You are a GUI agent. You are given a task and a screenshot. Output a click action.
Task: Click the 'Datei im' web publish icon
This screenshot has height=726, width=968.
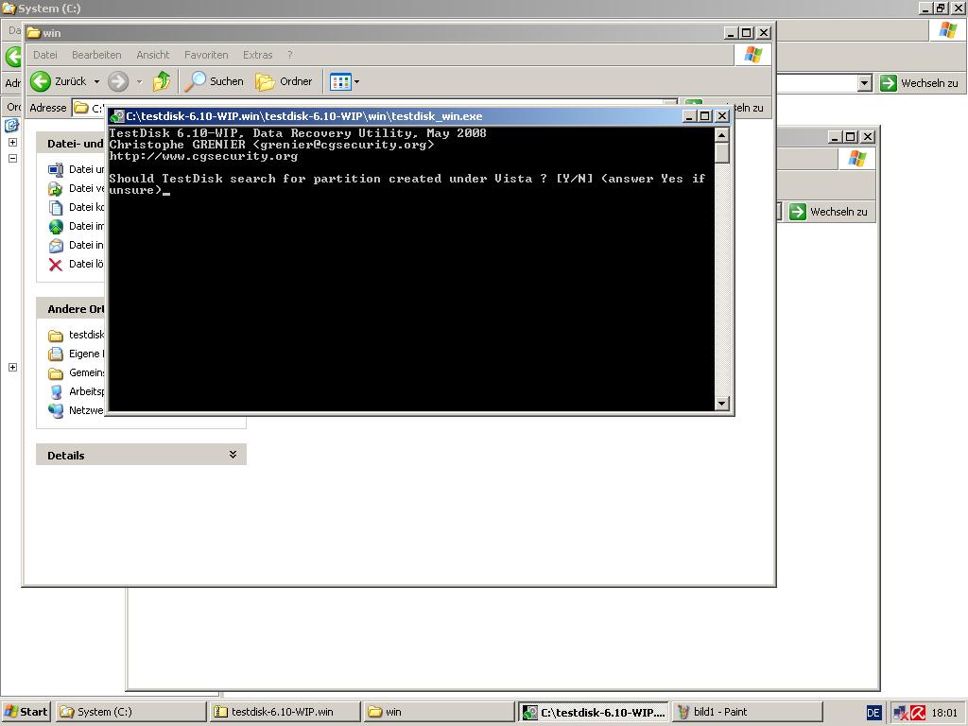(x=56, y=227)
